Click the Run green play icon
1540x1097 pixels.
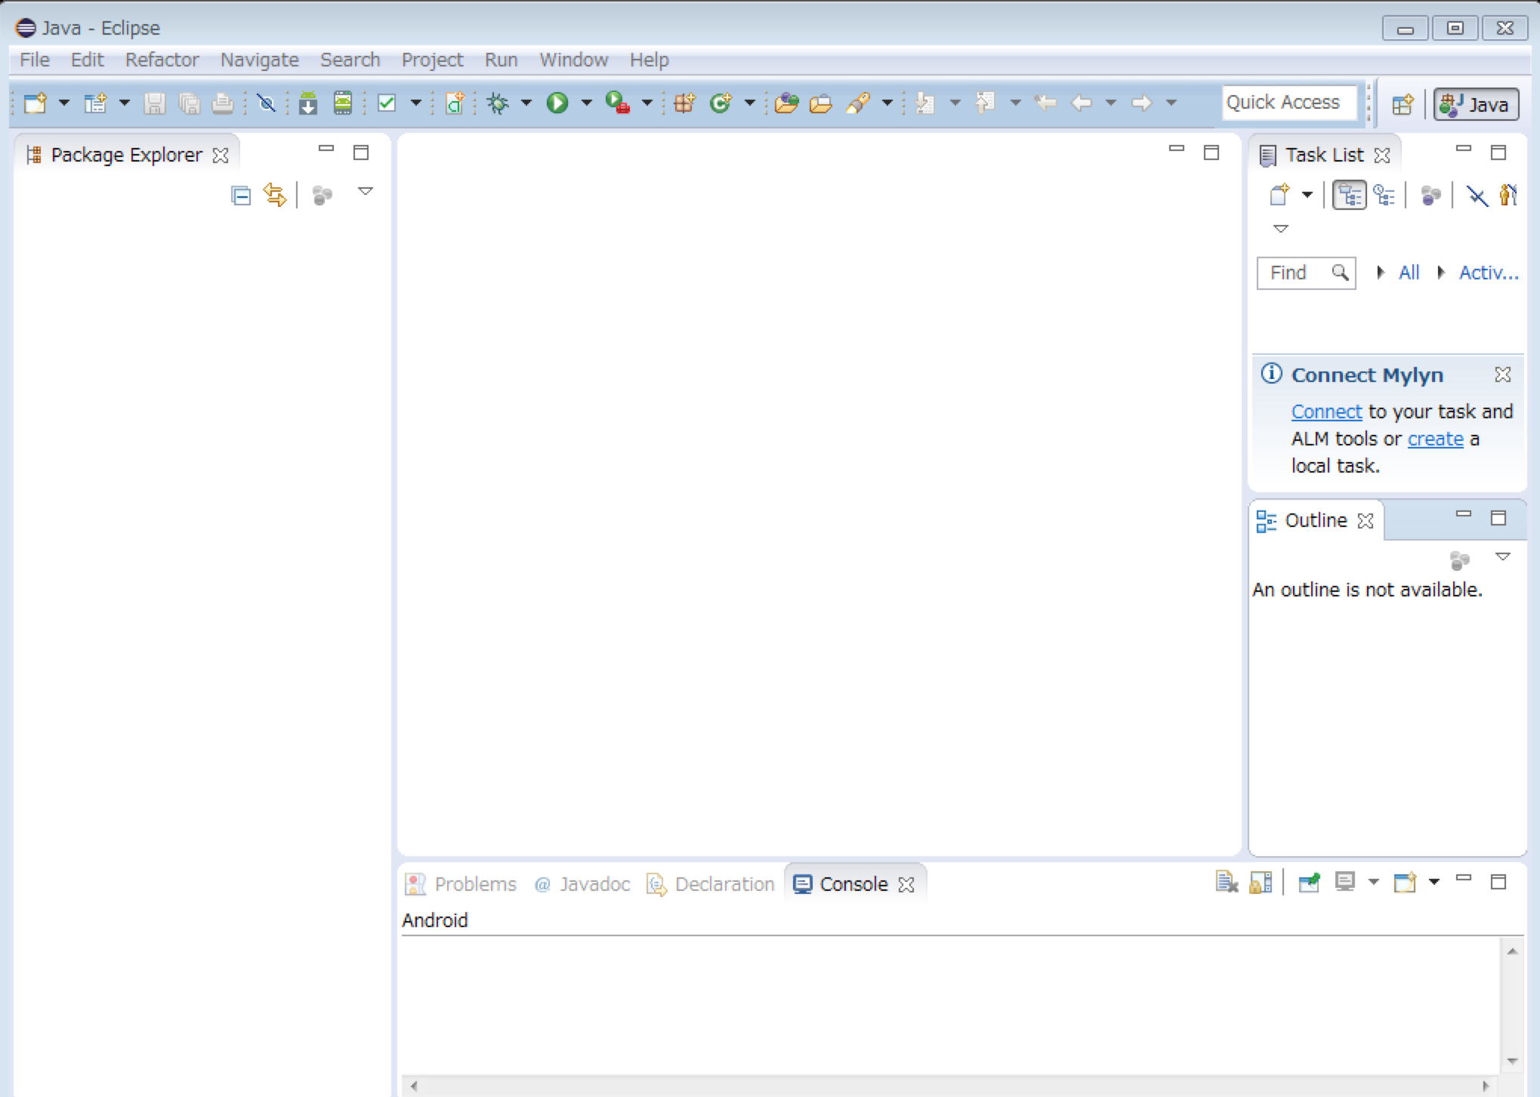[557, 103]
